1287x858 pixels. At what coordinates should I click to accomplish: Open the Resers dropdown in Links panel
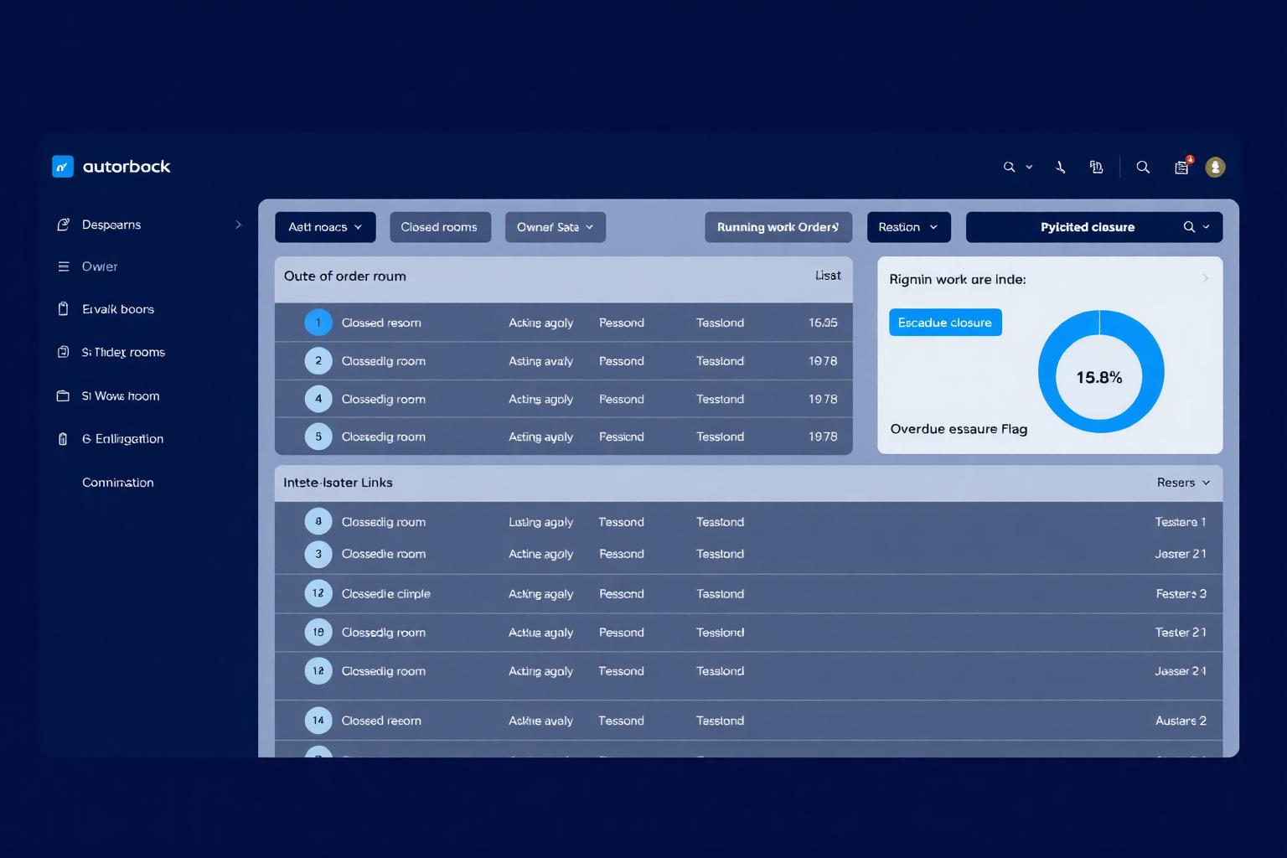point(1183,483)
